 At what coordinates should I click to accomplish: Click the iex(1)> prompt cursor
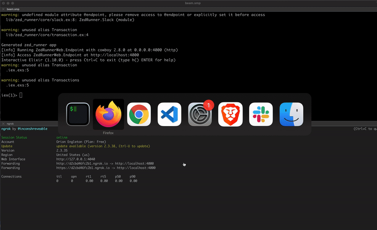(x=21, y=95)
